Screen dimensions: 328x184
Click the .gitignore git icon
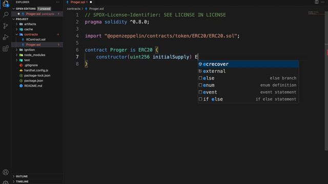(x=21, y=65)
